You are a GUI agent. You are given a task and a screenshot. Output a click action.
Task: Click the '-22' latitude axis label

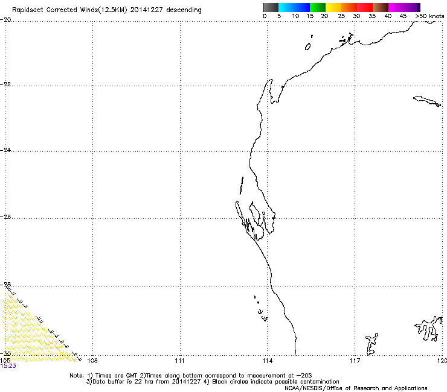pyautogui.click(x=5, y=84)
